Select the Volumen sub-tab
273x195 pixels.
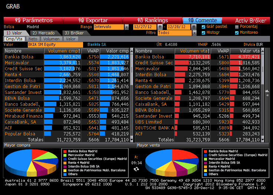(x=51, y=39)
